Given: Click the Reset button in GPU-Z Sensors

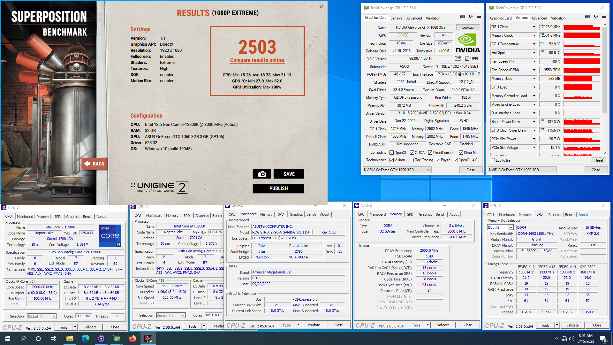Looking at the screenshot, I should pos(599,160).
